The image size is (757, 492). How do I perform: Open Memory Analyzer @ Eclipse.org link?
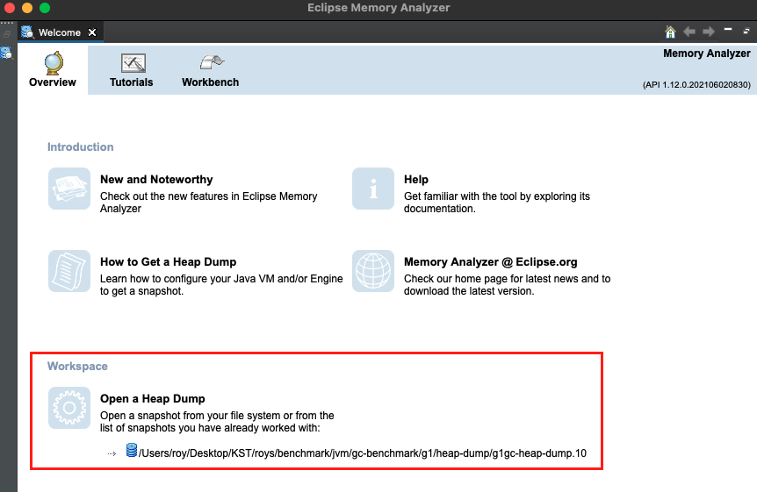[491, 262]
